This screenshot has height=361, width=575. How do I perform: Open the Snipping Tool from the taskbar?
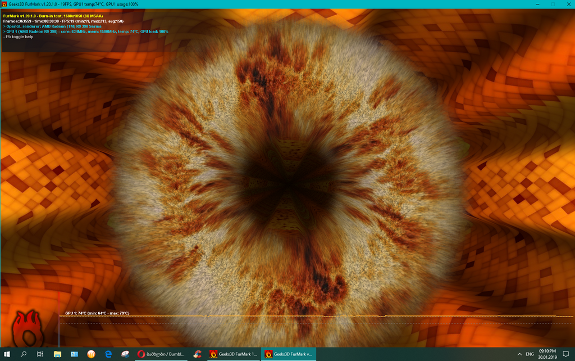125,354
